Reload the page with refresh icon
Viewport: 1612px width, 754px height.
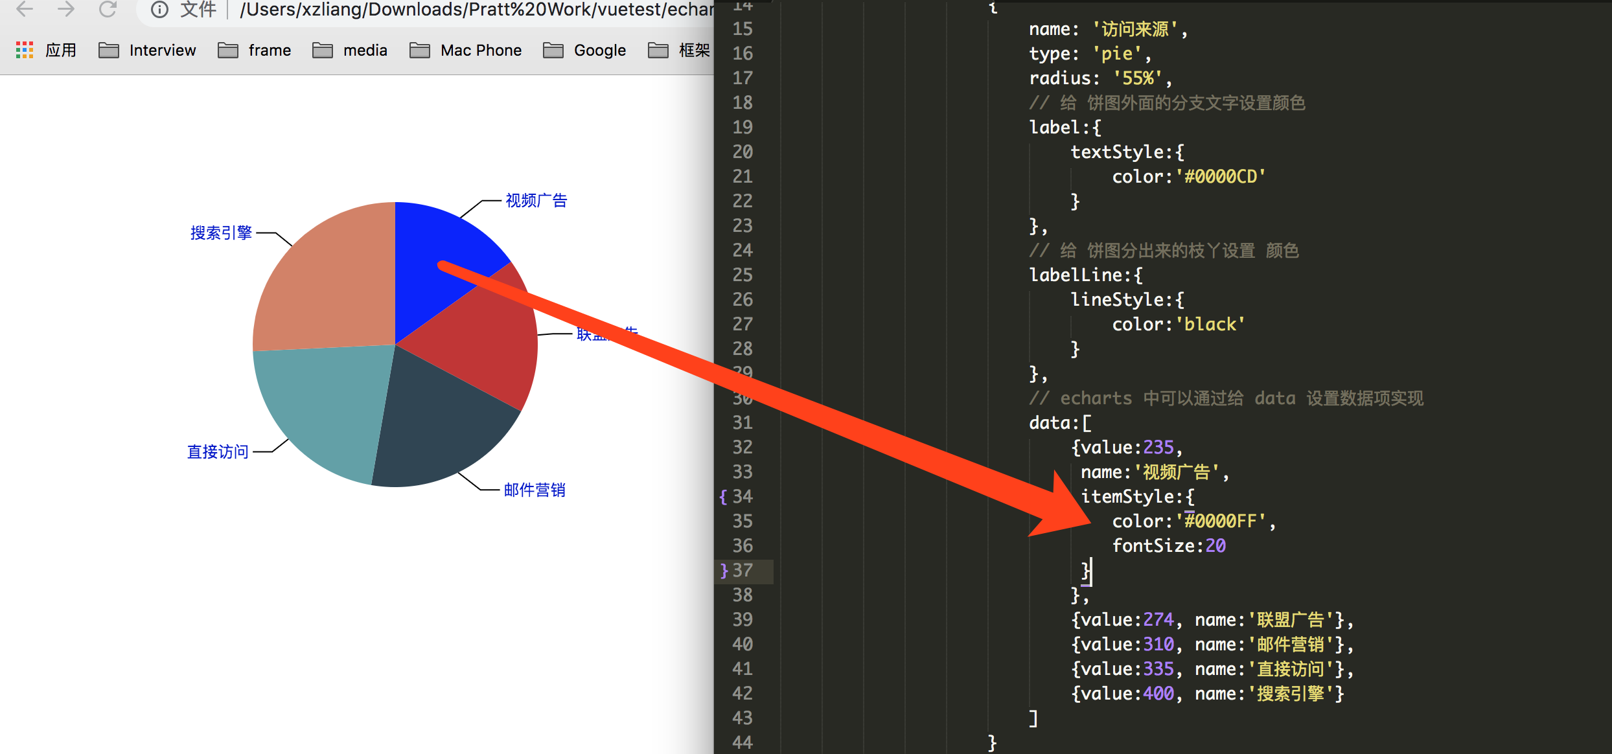pyautogui.click(x=108, y=9)
